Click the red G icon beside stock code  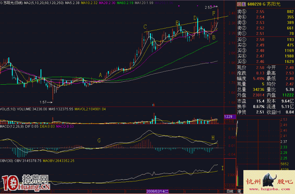238,3
